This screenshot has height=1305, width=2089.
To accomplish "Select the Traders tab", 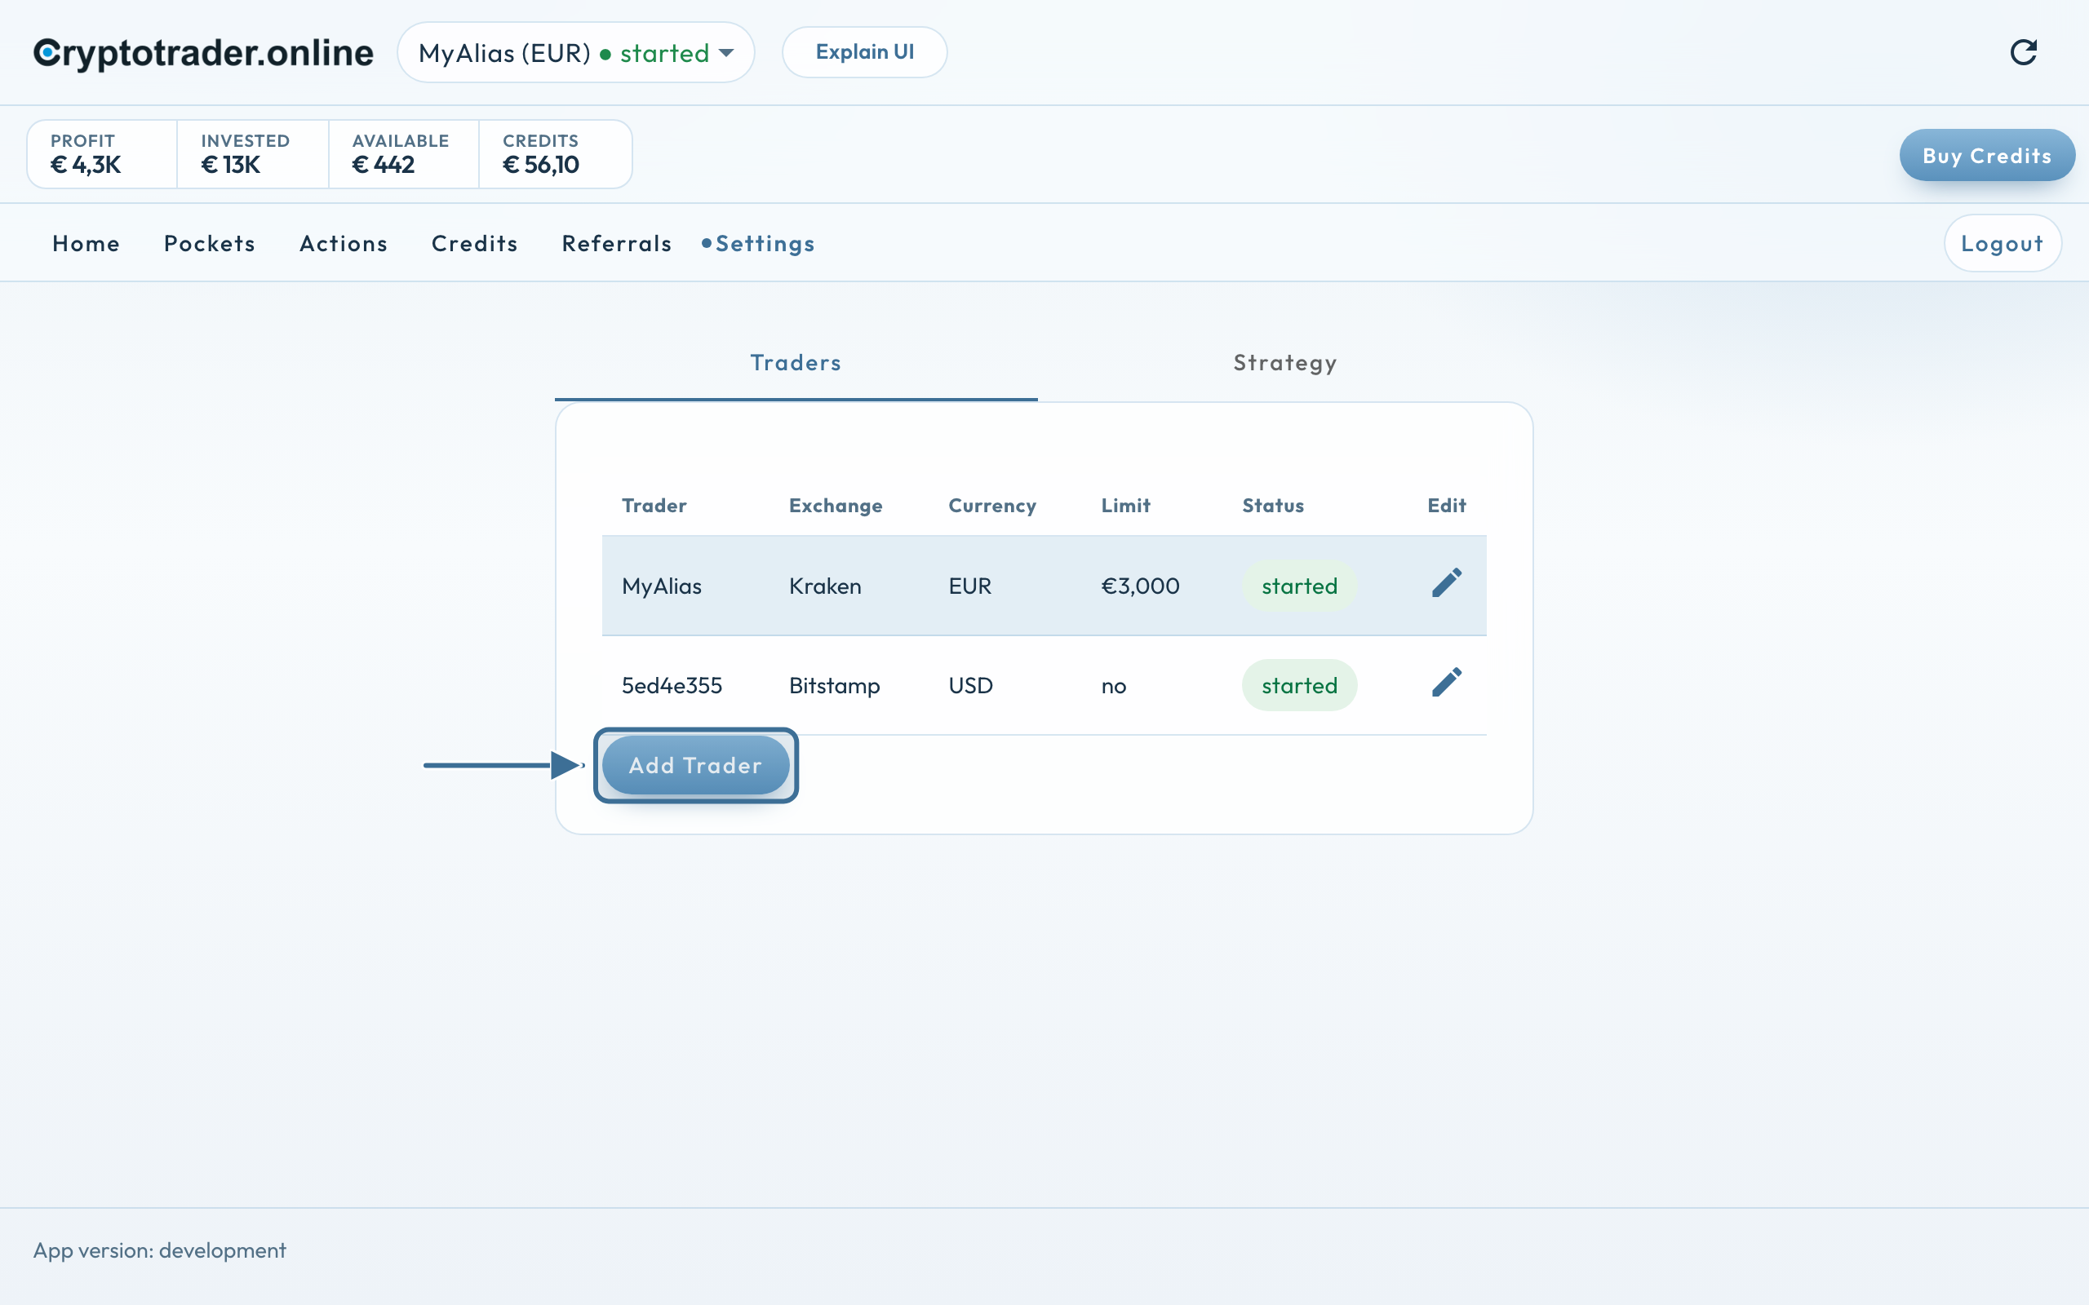I will tap(796, 364).
